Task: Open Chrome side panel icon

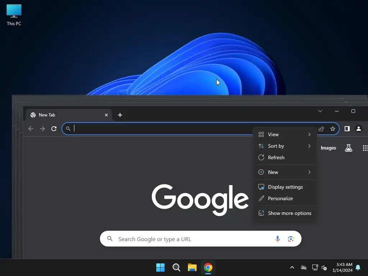Action: point(347,129)
